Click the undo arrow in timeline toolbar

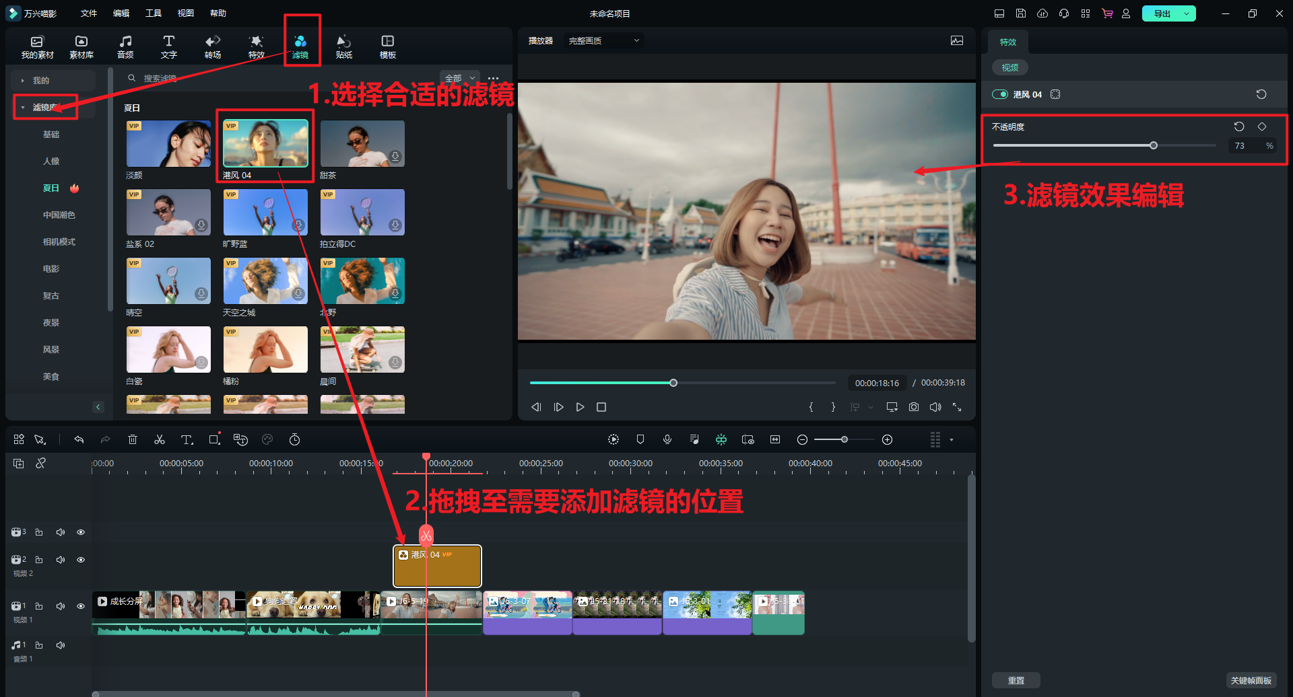click(x=79, y=439)
